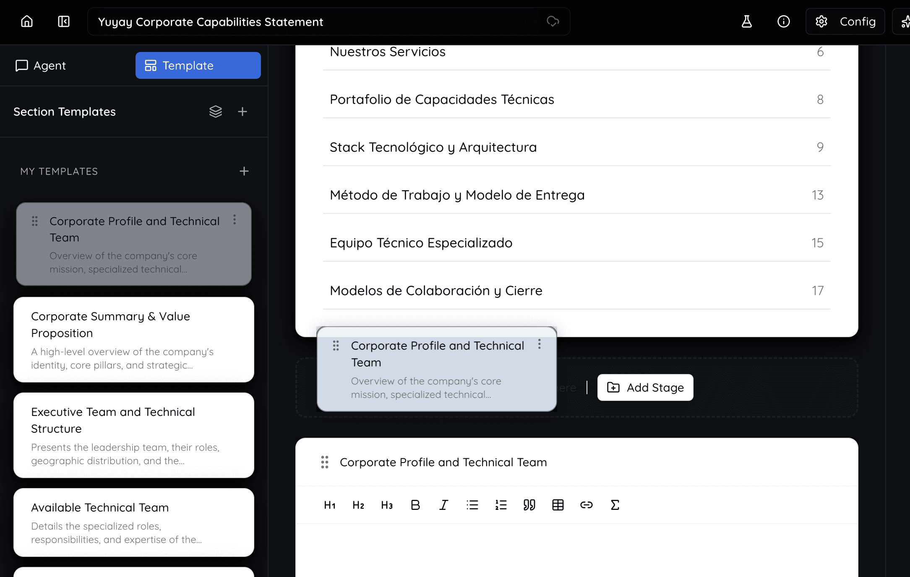Image resolution: width=910 pixels, height=577 pixels.
Task: Open the kebab menu on dragged Corporate Profile card
Action: pos(540,344)
